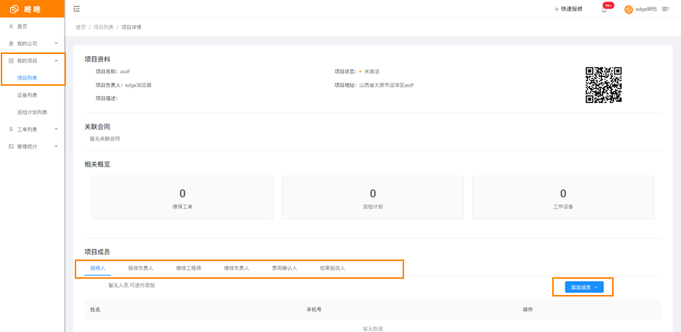This screenshot has width=681, height=332.
Task: Click the 咚咚 logo icon
Action: pos(14,9)
